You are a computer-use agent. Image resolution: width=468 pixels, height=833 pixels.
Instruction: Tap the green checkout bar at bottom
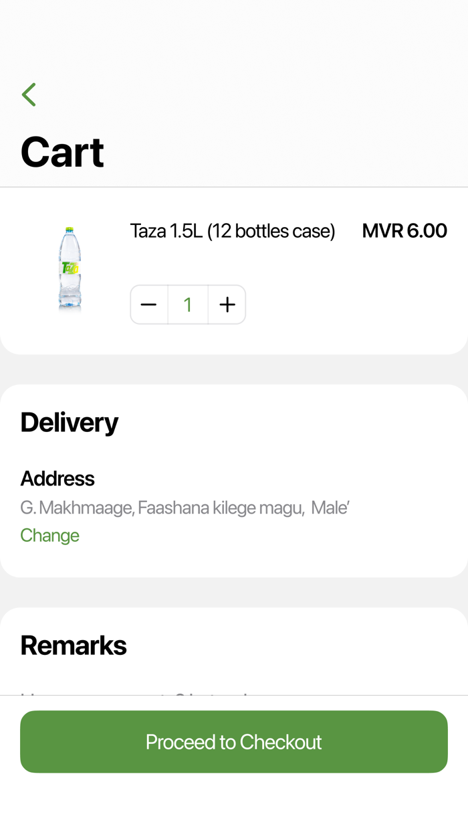point(234,741)
